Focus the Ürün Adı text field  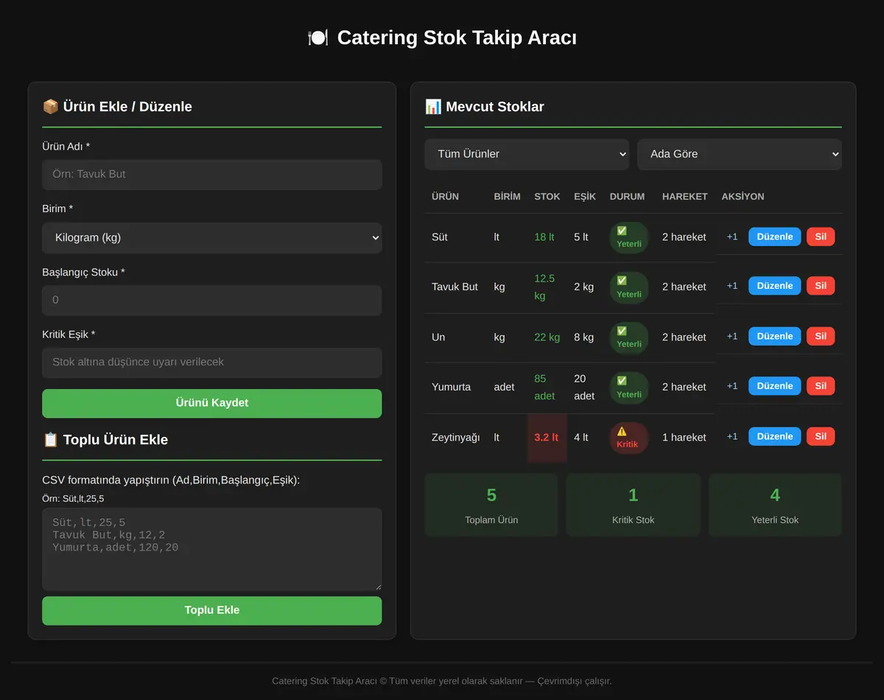(212, 175)
